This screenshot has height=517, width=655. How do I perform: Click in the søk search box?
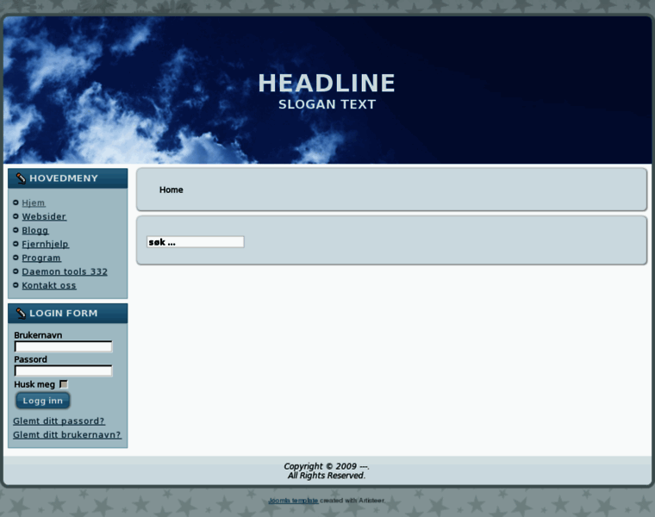196,242
